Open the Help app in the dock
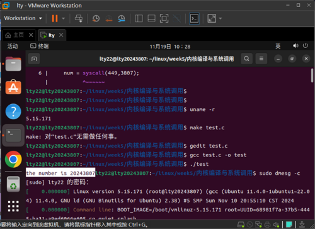Screen dimensions: 315x229 [x=13, y=112]
